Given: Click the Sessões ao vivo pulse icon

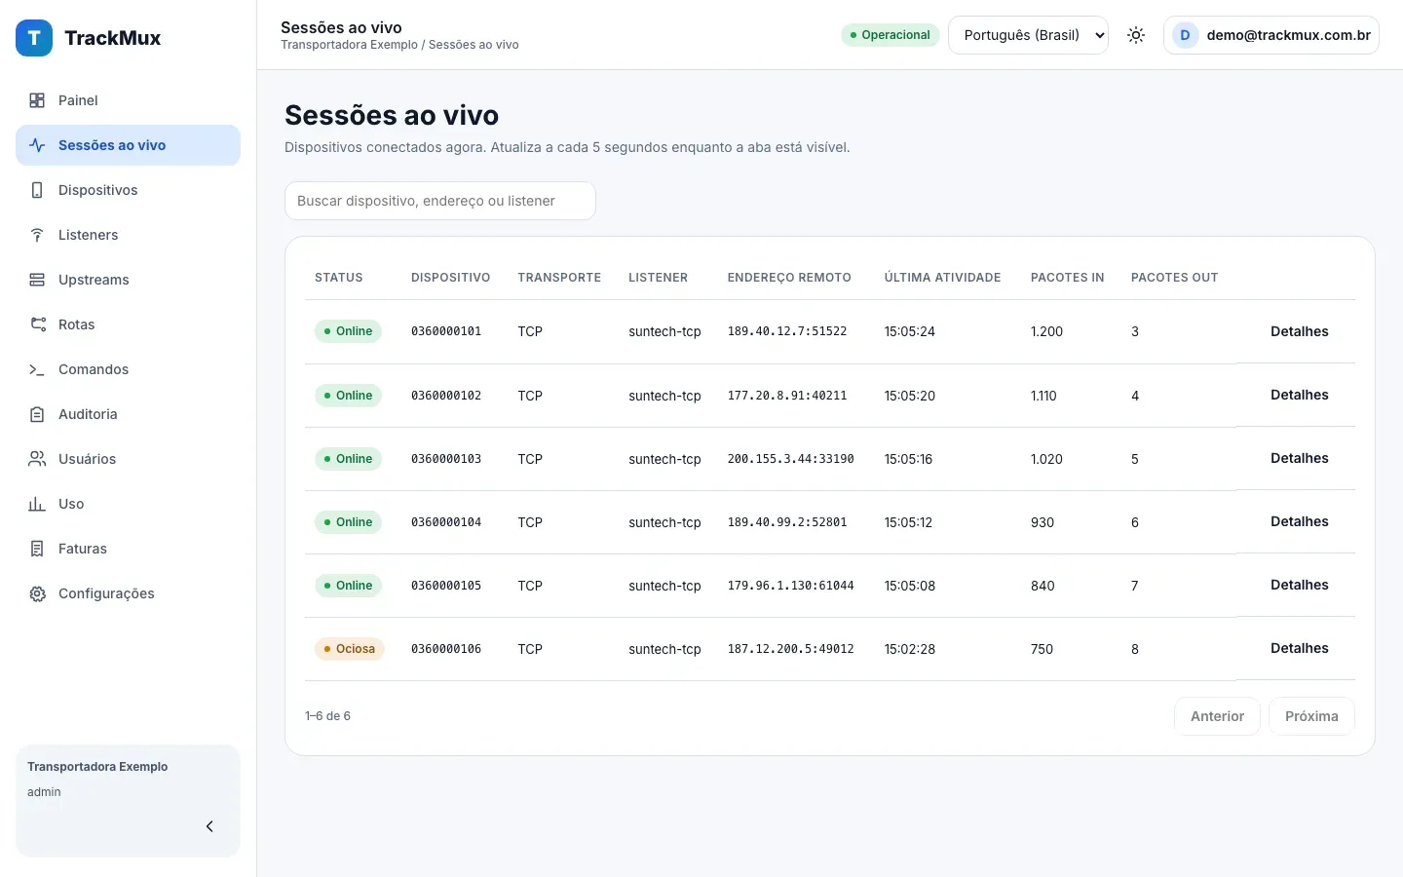Looking at the screenshot, I should pyautogui.click(x=37, y=145).
